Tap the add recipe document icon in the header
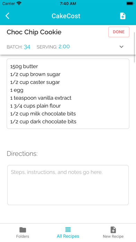 pos(122,16)
